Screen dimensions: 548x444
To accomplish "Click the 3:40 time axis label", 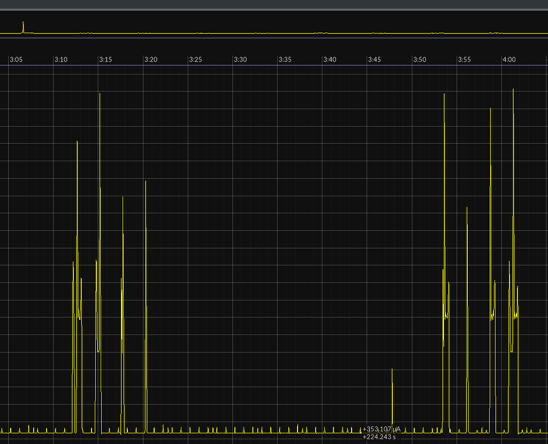I will click(330, 59).
